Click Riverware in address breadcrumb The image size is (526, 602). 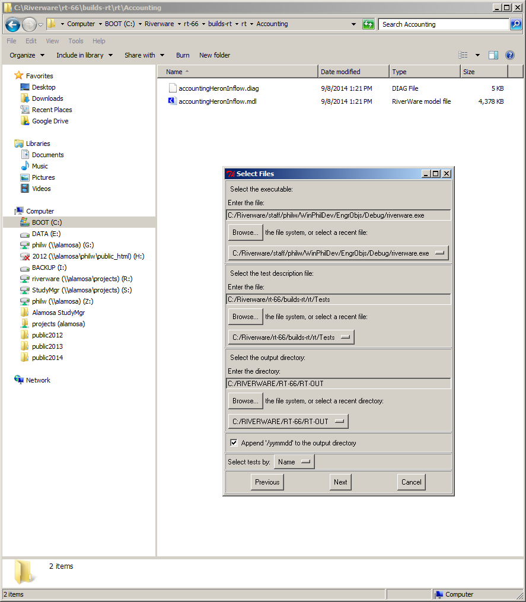point(159,24)
